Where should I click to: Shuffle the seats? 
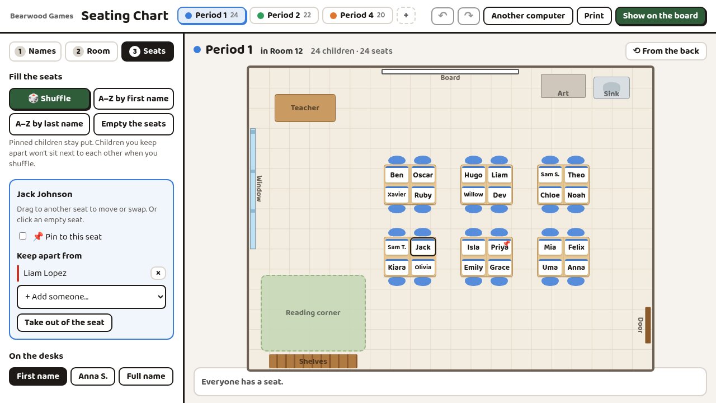(x=49, y=99)
